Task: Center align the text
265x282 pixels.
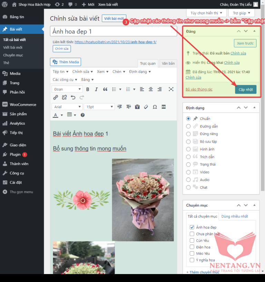Action: coord(151,89)
